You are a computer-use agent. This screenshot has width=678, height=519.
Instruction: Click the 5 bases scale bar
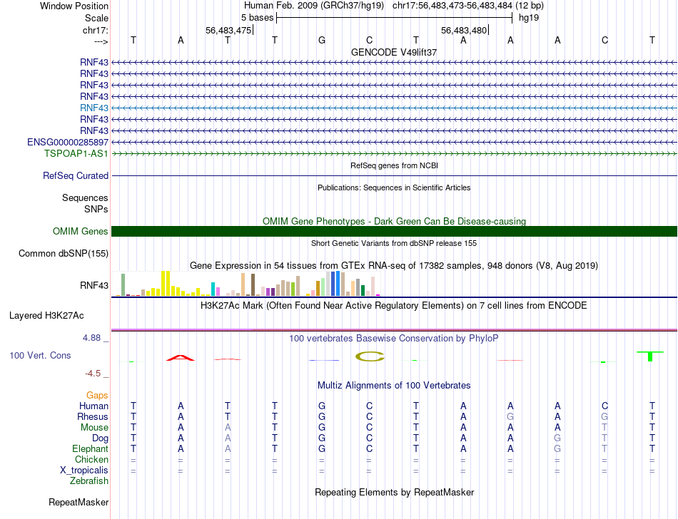point(395,18)
